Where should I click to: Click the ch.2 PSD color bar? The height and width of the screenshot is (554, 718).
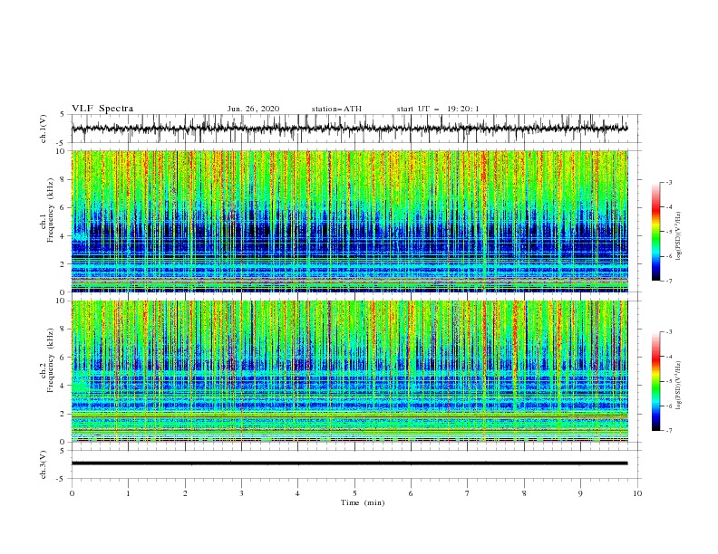[655, 381]
